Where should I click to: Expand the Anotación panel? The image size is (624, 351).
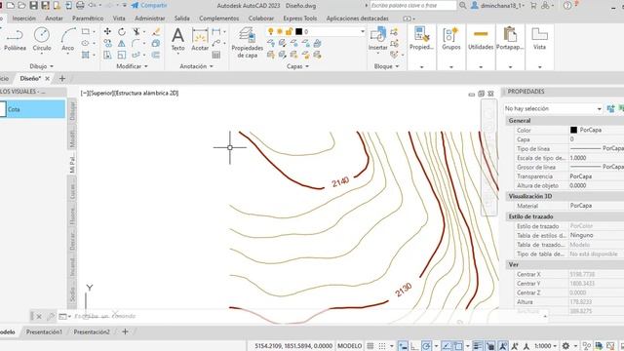point(196,66)
